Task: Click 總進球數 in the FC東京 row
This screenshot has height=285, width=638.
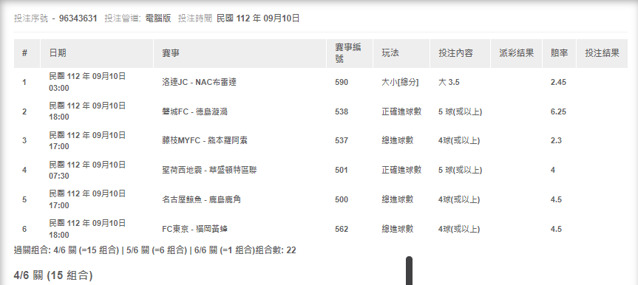Action: 398,229
